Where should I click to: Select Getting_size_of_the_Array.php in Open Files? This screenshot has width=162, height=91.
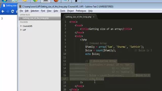(x=40, y=18)
